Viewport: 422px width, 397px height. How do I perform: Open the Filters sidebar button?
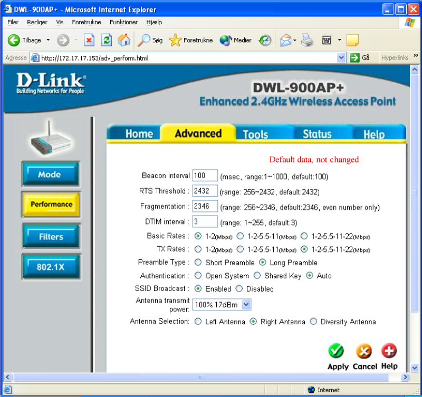(51, 236)
